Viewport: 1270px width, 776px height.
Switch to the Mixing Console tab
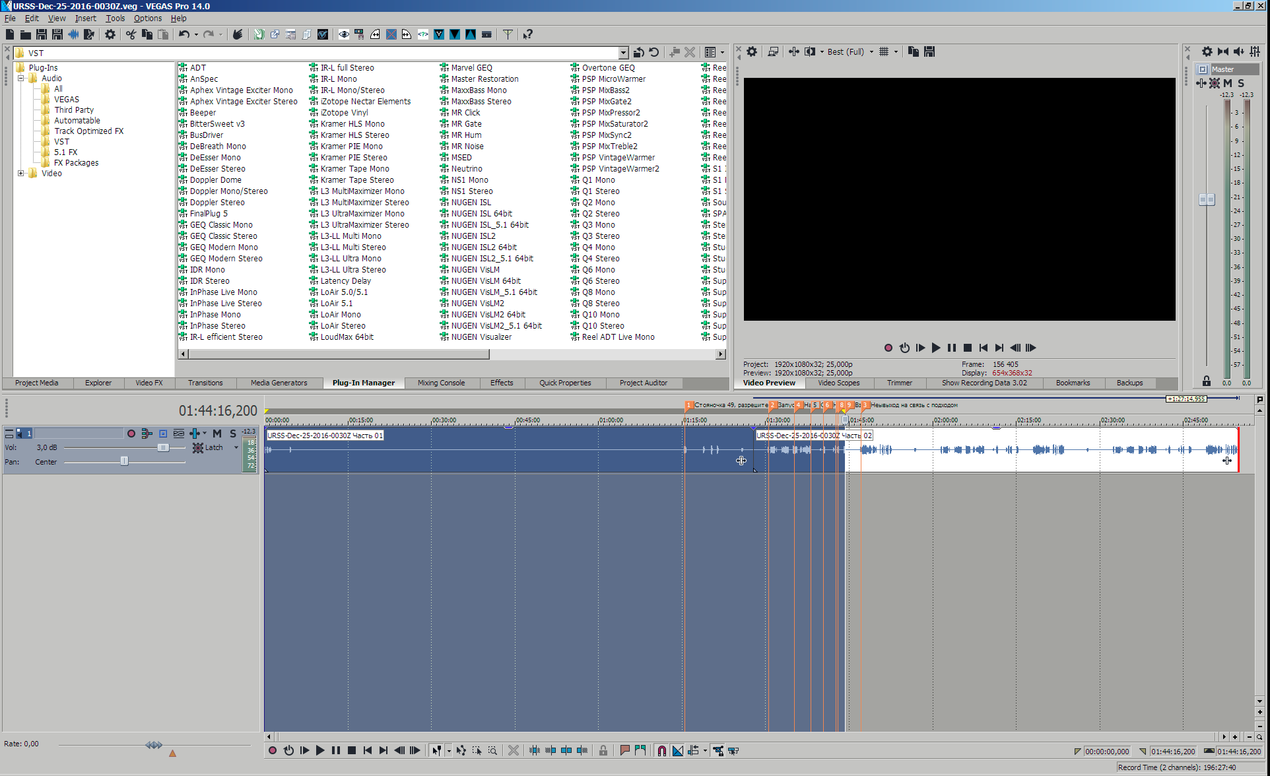click(441, 383)
